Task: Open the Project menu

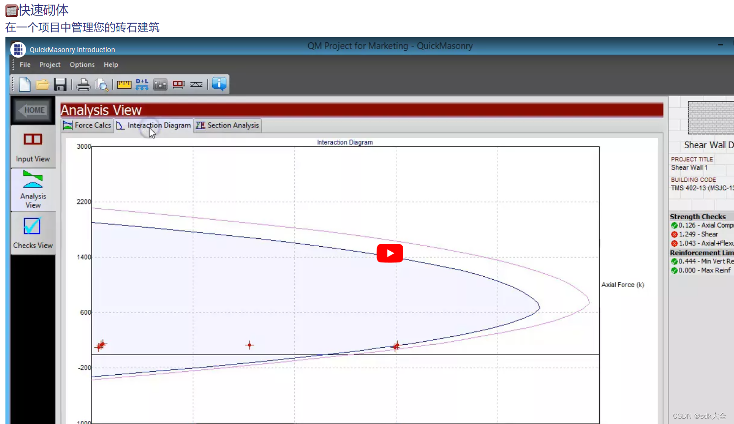Action: [50, 65]
